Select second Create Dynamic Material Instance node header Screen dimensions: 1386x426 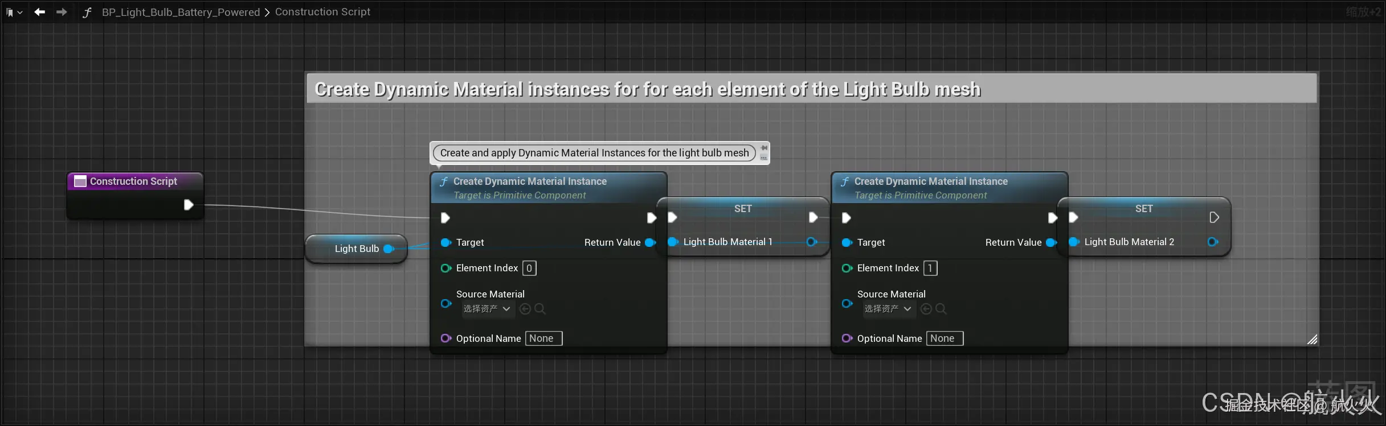pos(950,188)
